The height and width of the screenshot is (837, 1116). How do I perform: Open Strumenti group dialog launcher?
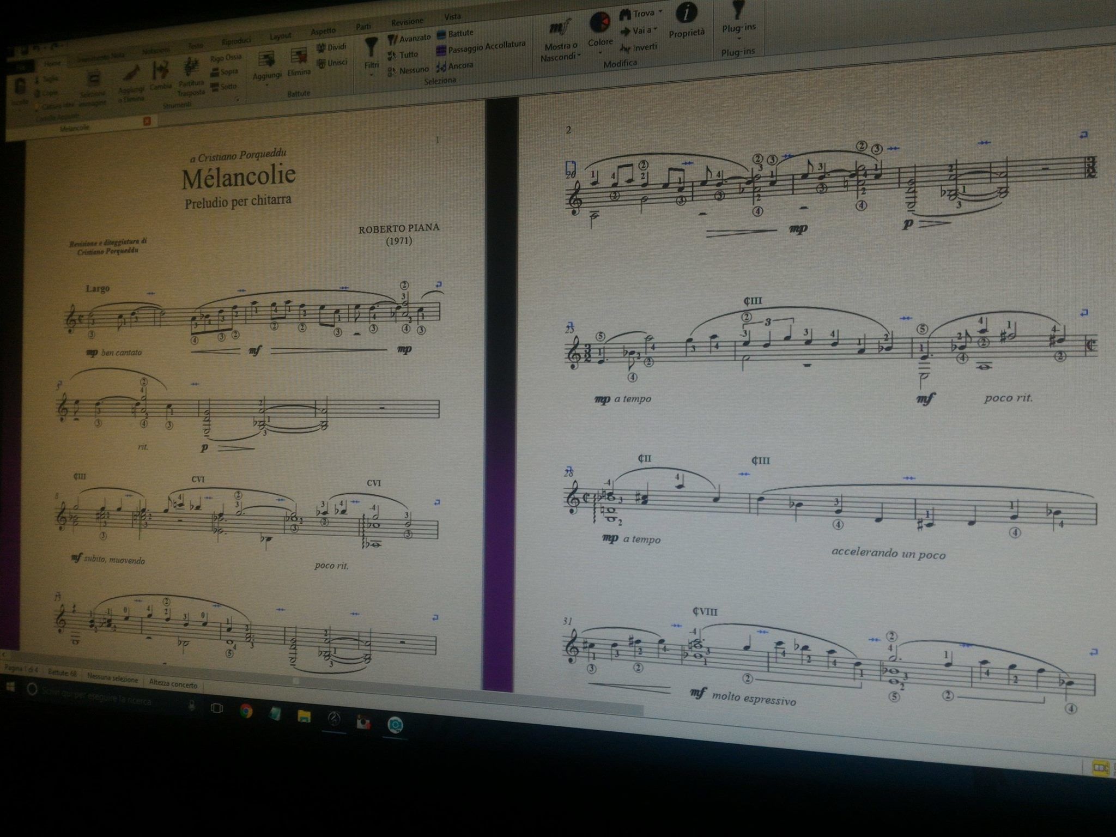(x=237, y=100)
